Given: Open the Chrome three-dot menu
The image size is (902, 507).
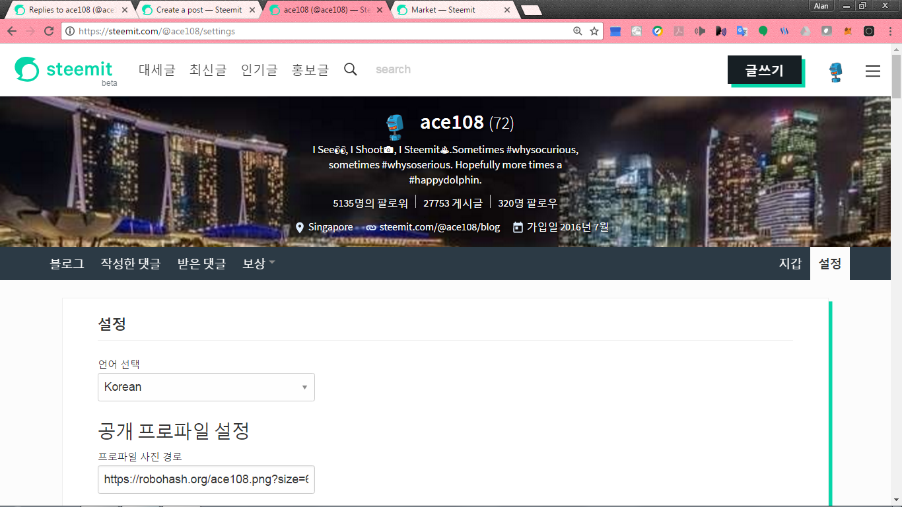Looking at the screenshot, I should [889, 31].
